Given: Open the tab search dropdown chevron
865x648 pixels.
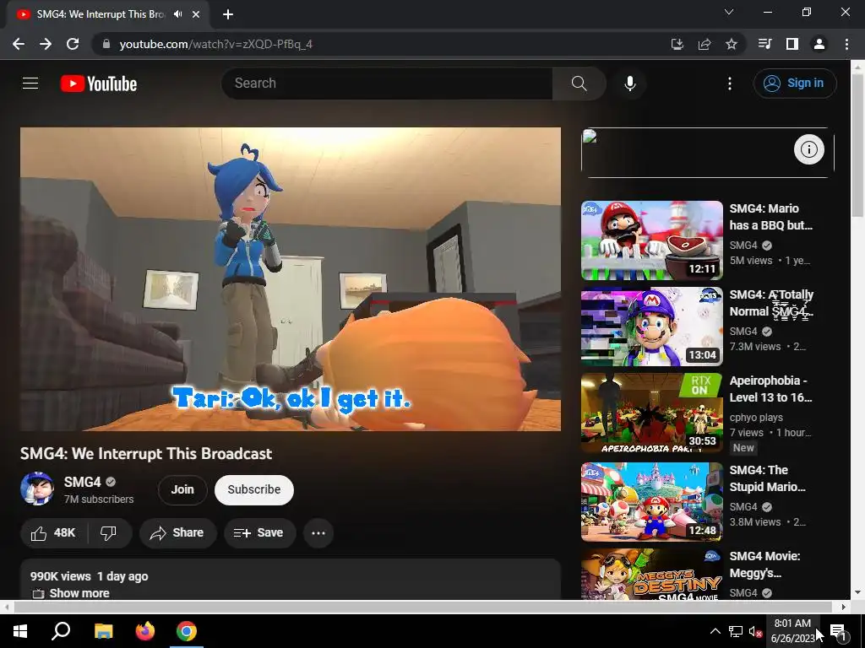Looking at the screenshot, I should pos(729,12).
